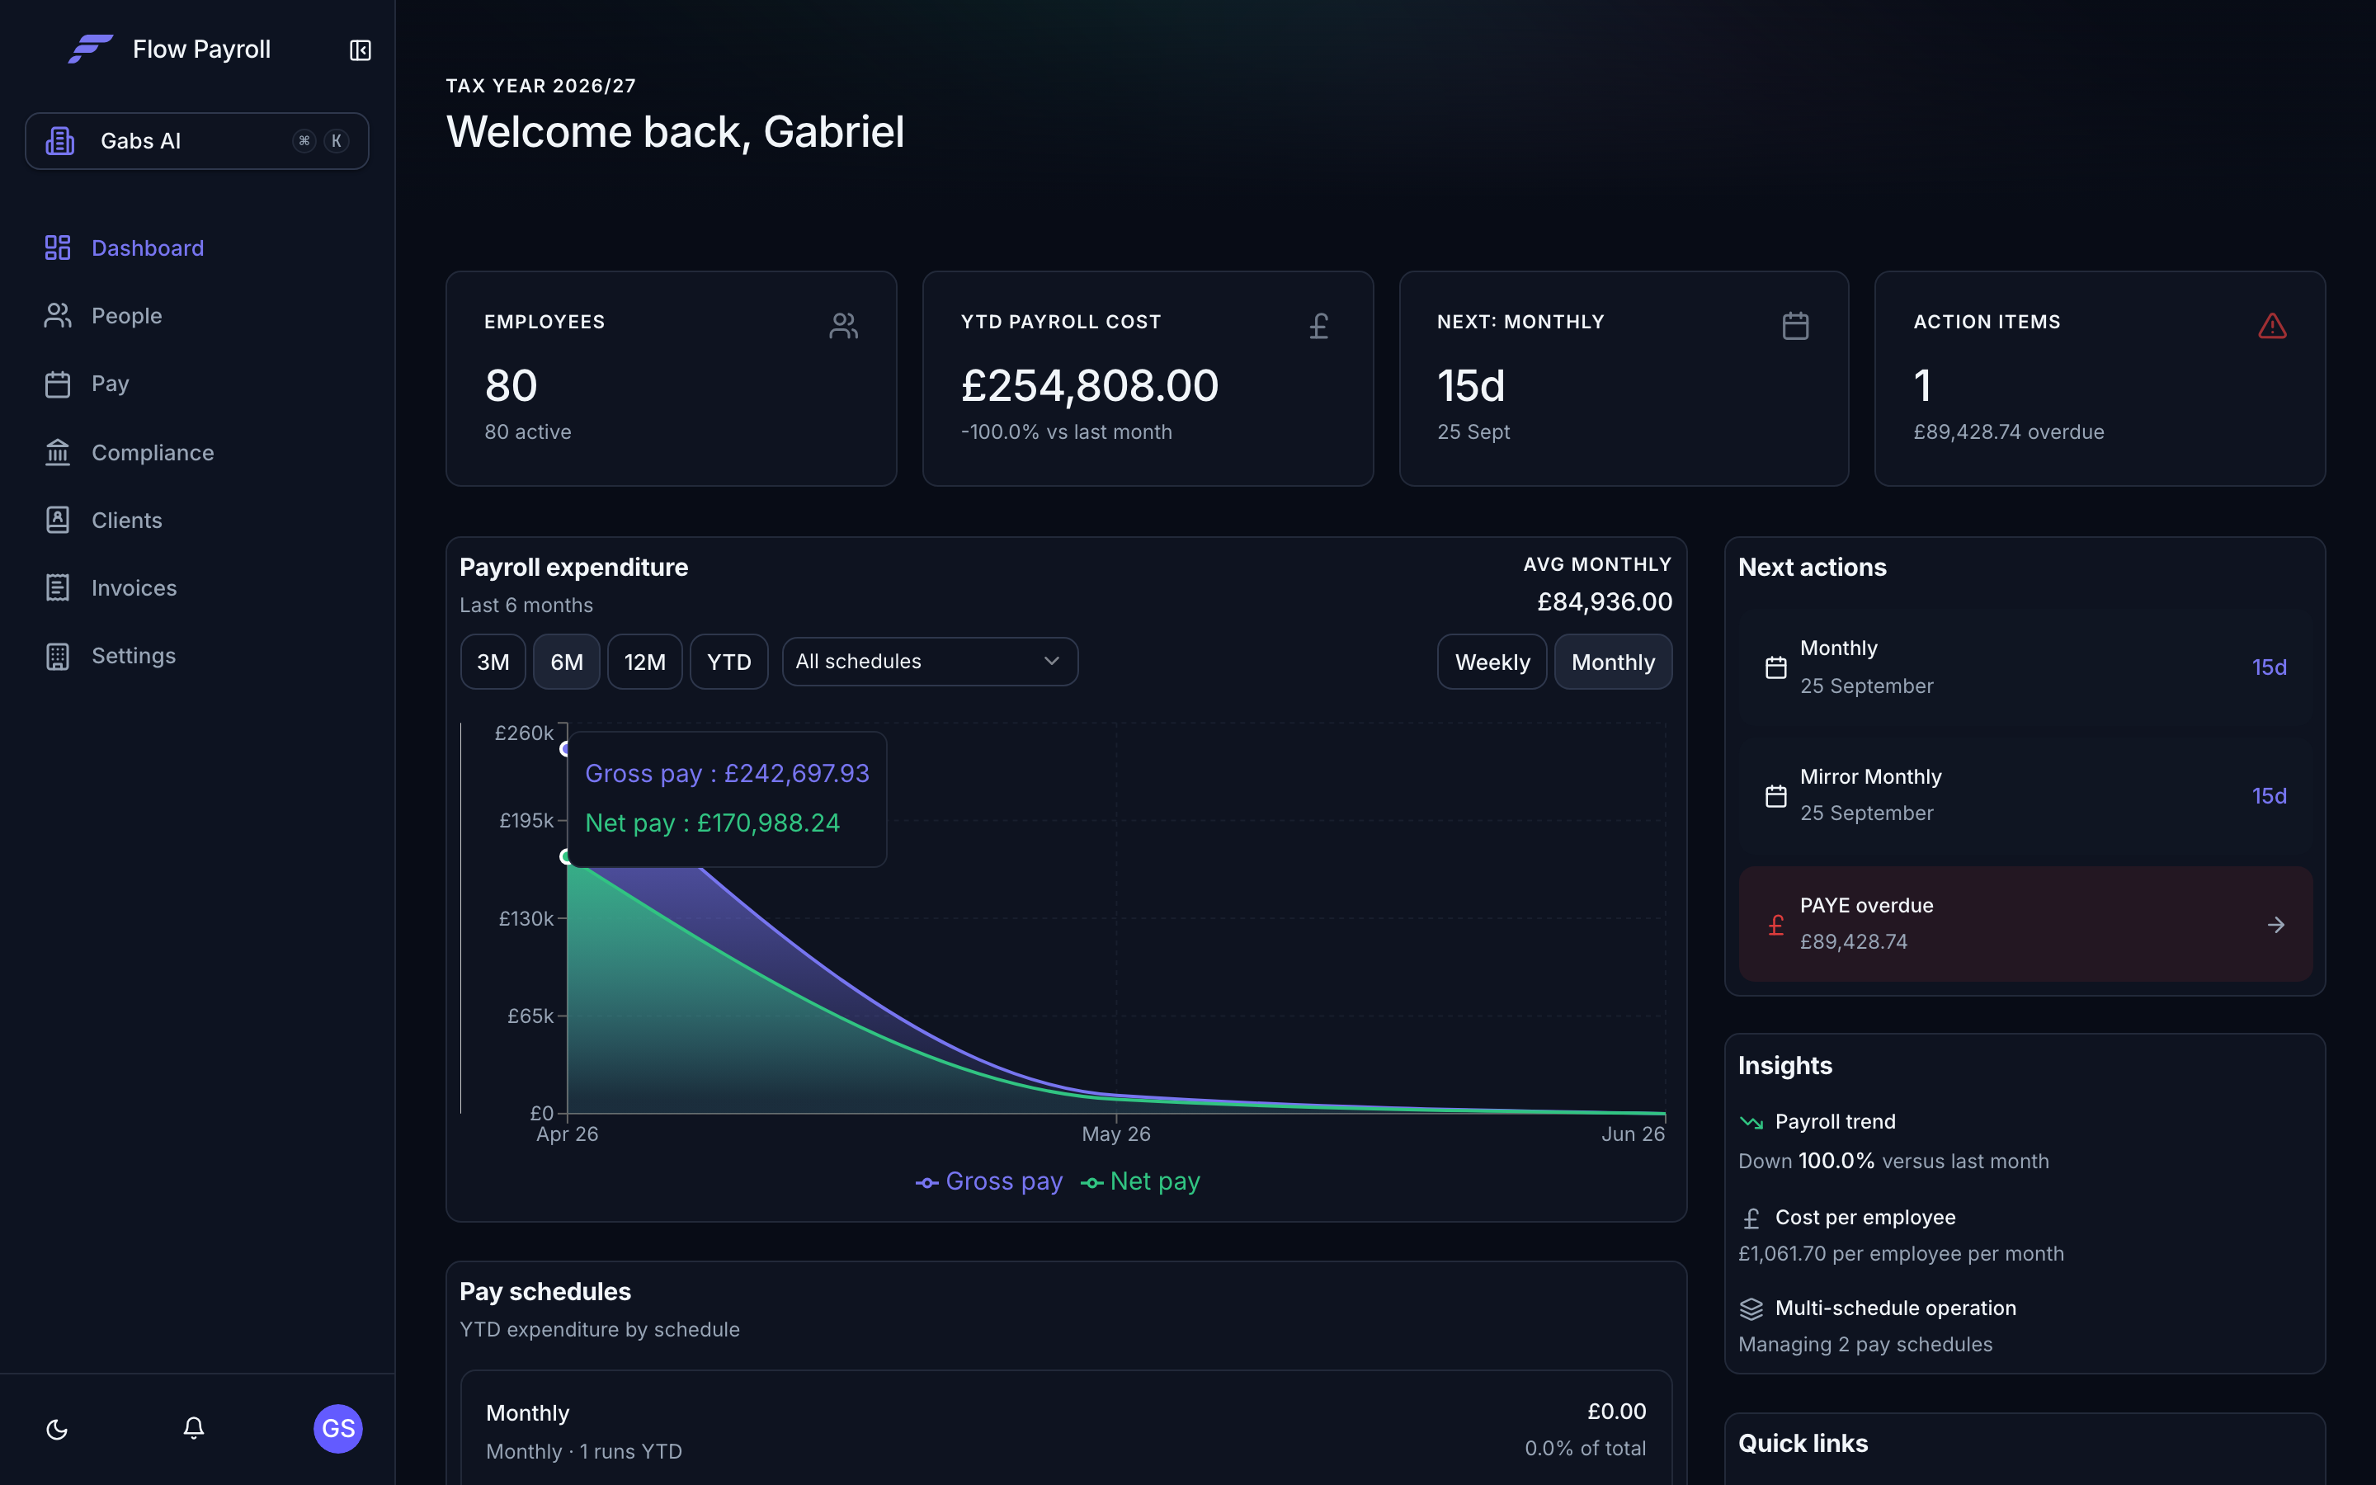This screenshot has width=2376, height=1485.
Task: Select the 12M chart range
Action: click(645, 662)
